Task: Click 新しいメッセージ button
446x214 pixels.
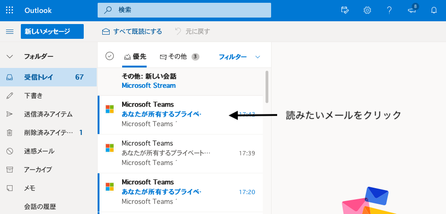Action: (x=52, y=31)
